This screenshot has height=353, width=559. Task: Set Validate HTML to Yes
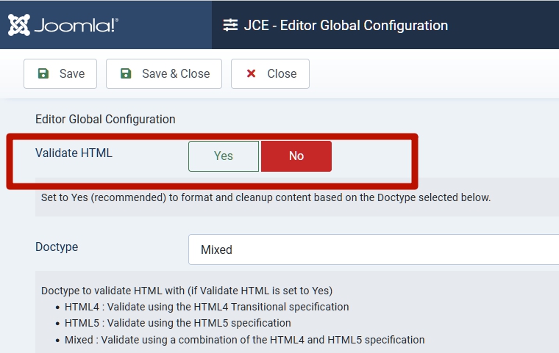[x=224, y=156]
